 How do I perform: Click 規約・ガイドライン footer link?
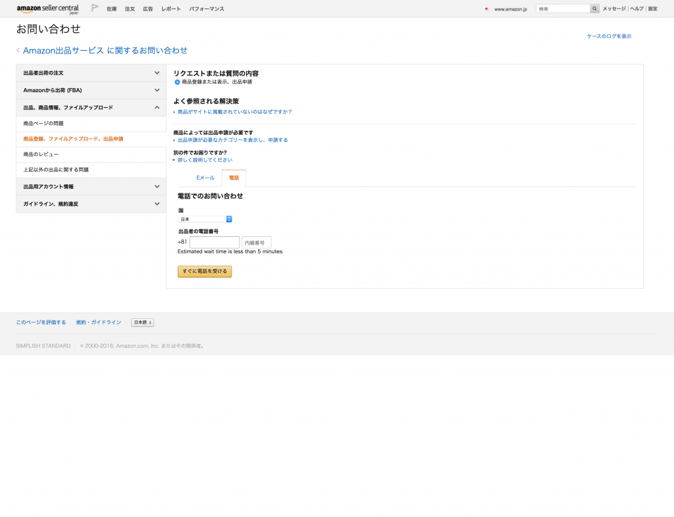(x=99, y=322)
